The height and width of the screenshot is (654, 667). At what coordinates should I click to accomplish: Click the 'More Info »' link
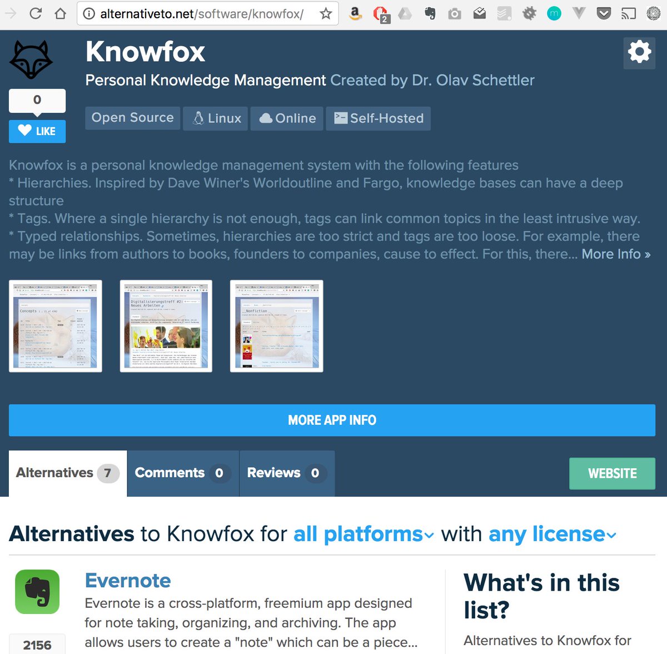coord(616,254)
